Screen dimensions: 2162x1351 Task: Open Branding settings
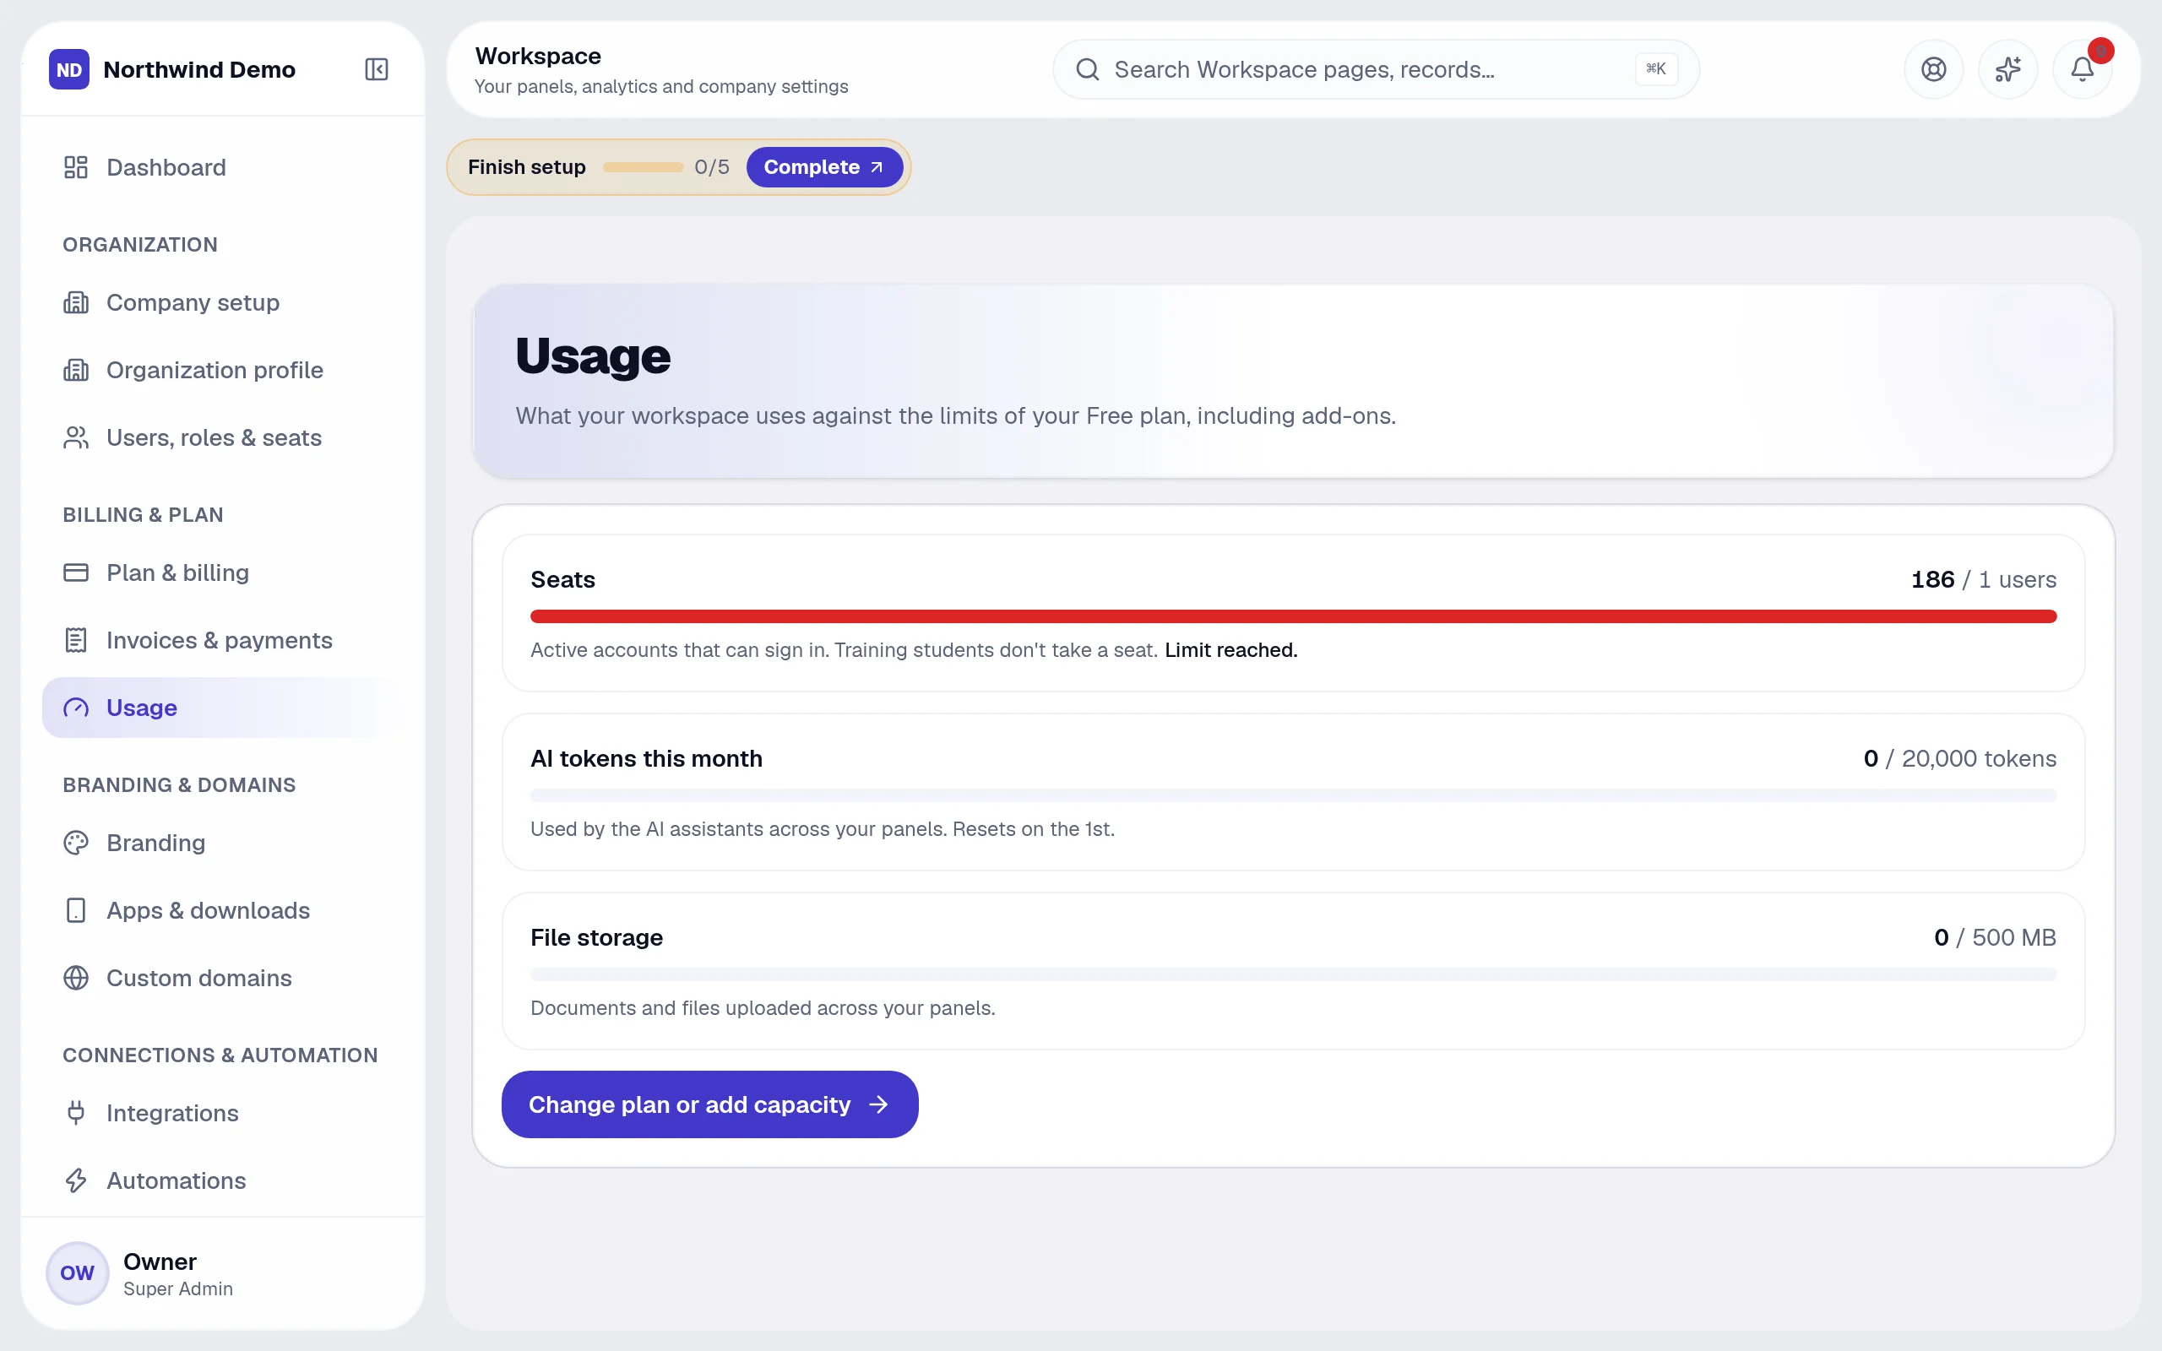[223, 843]
